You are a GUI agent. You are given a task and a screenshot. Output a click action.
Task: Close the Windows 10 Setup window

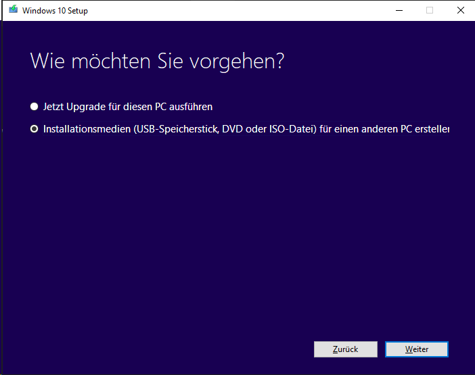[x=461, y=10]
